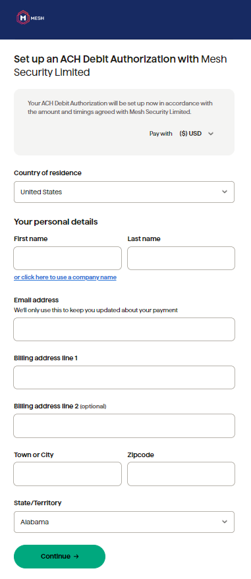Image resolution: width=251 pixels, height=579 pixels.
Task: Focus the Email address input field
Action: tap(124, 329)
